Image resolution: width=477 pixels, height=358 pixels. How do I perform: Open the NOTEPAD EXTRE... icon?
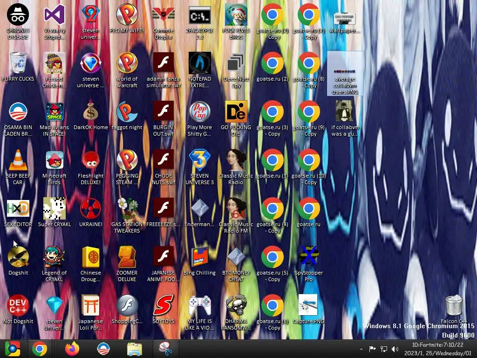[x=199, y=70]
